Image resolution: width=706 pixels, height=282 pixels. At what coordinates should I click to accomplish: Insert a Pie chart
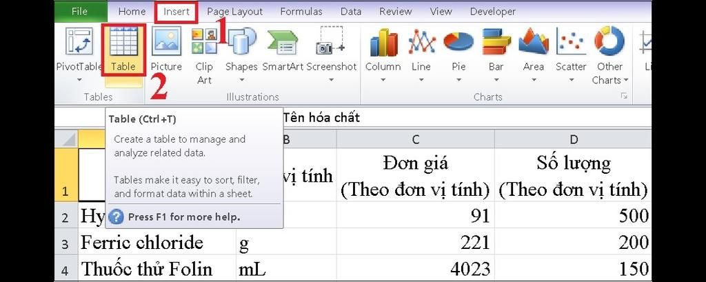(x=458, y=50)
